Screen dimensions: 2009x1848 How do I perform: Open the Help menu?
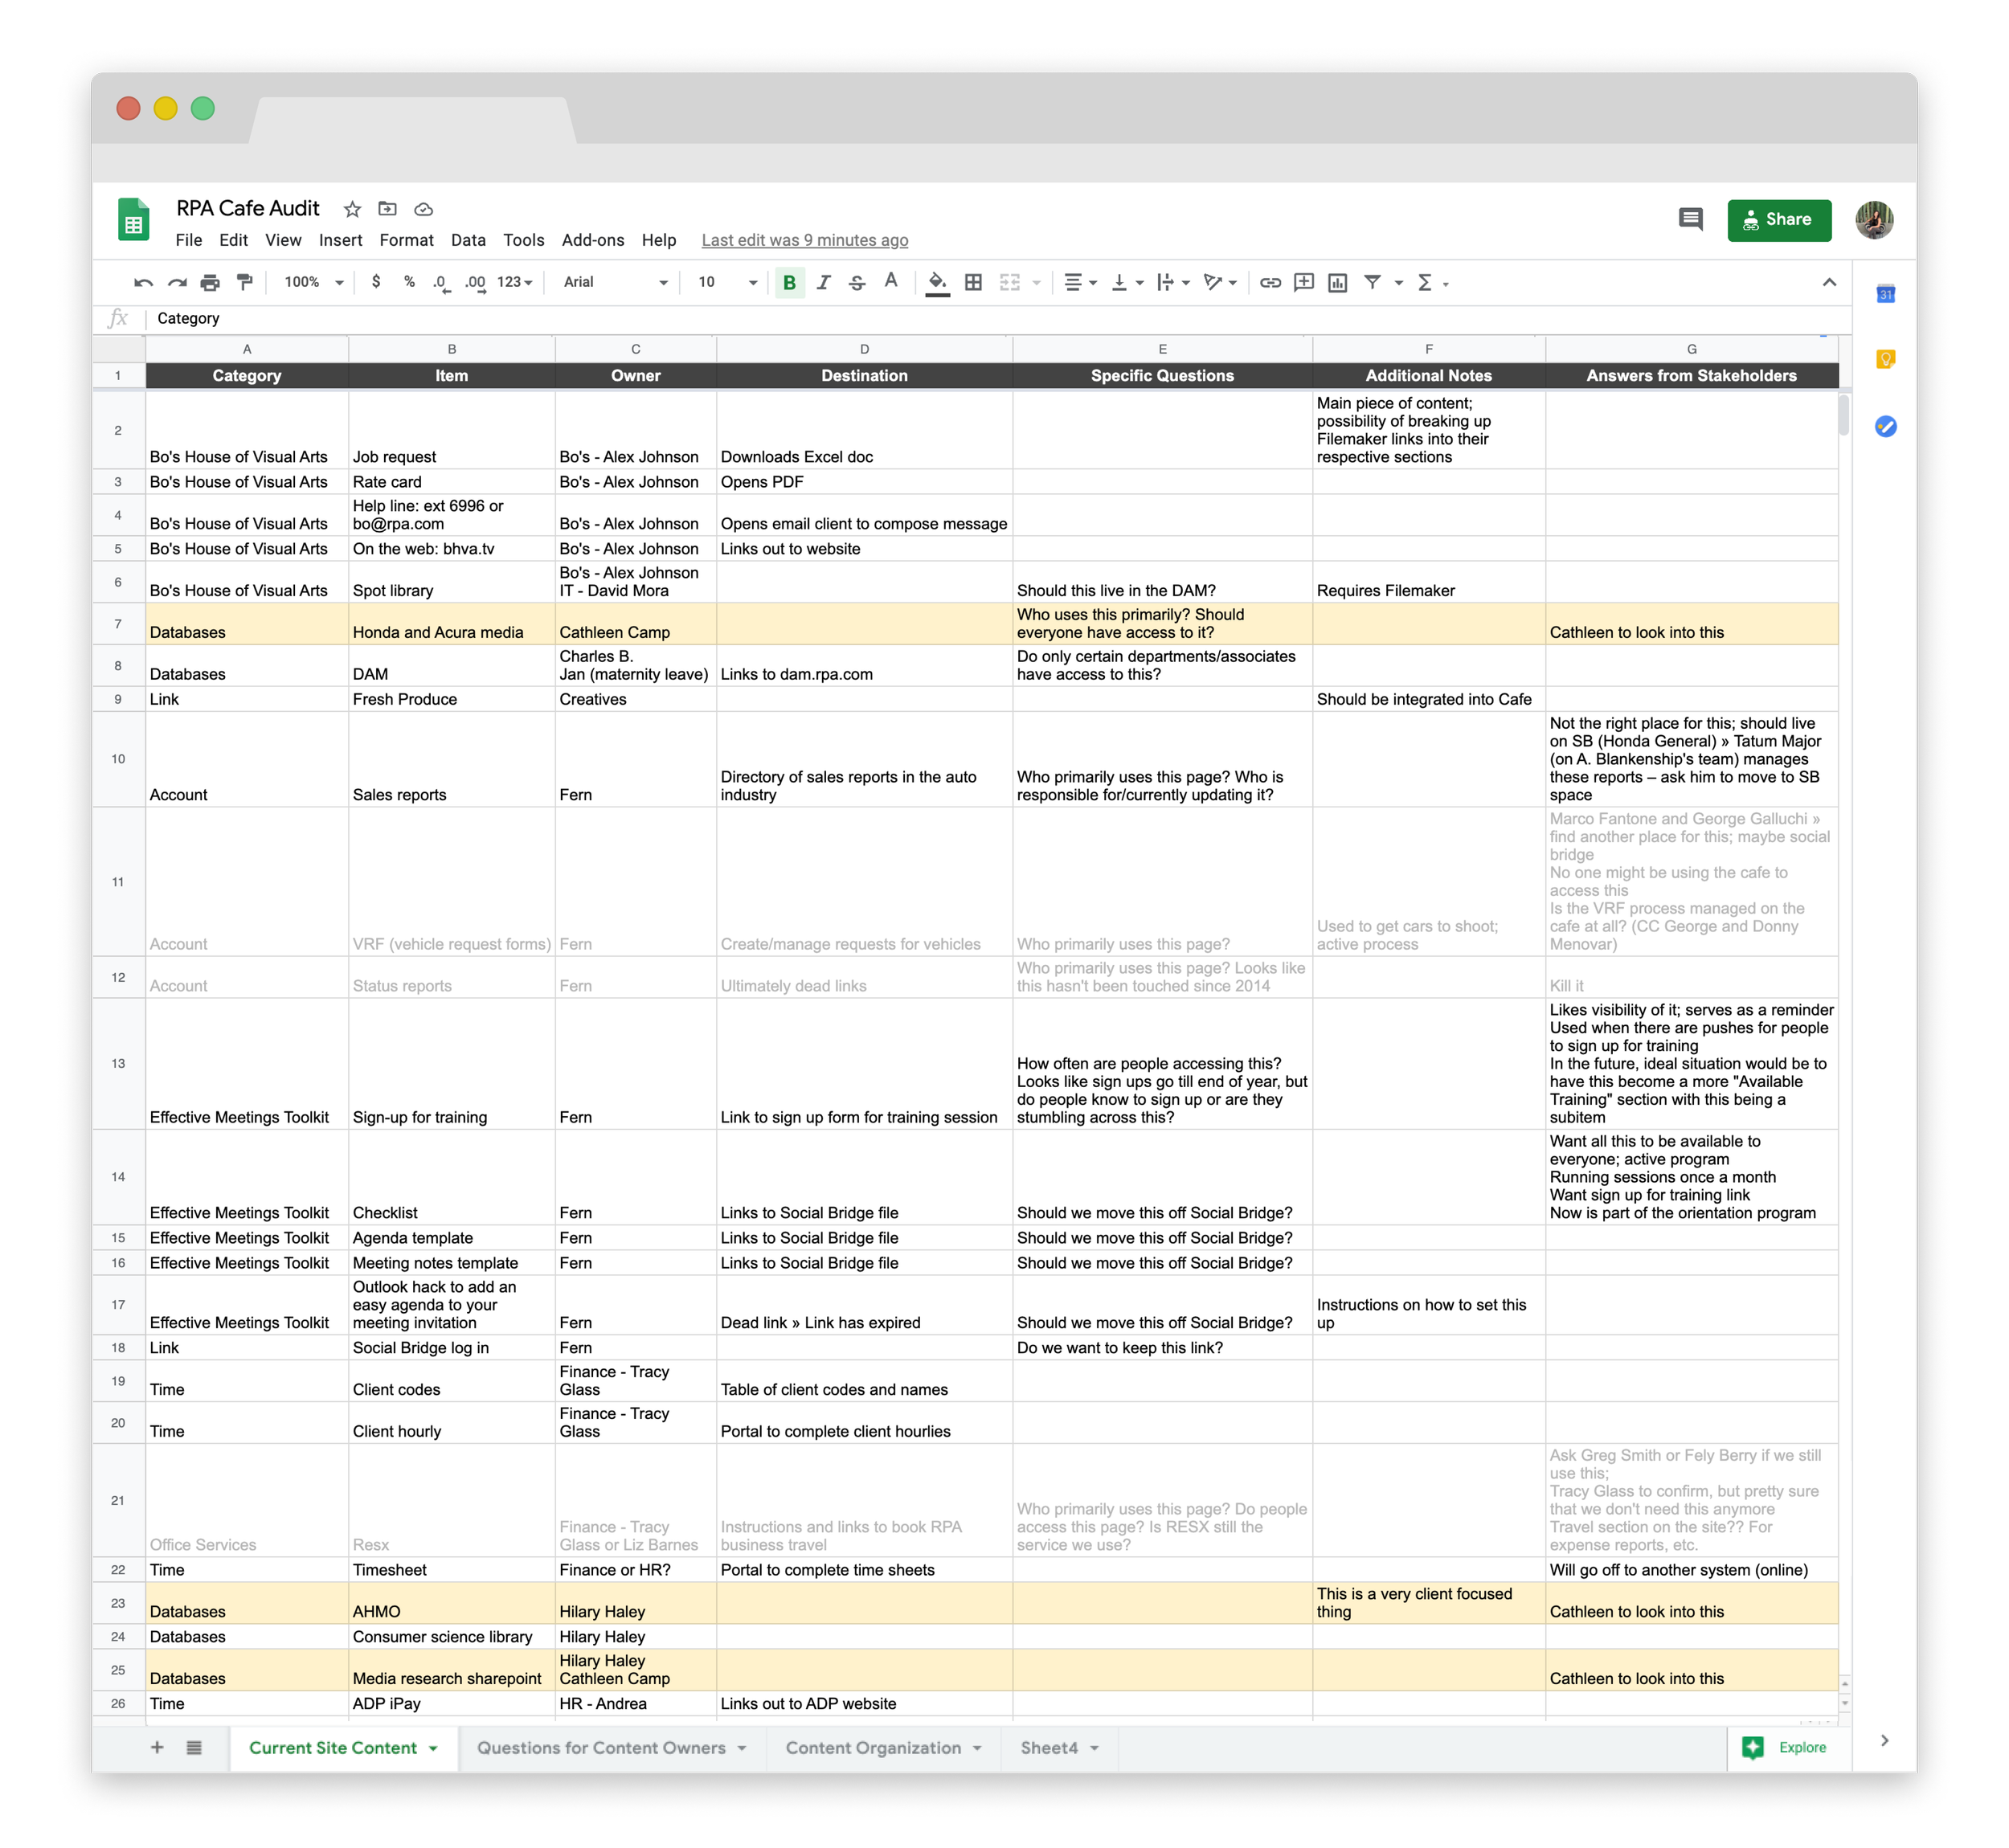click(659, 240)
